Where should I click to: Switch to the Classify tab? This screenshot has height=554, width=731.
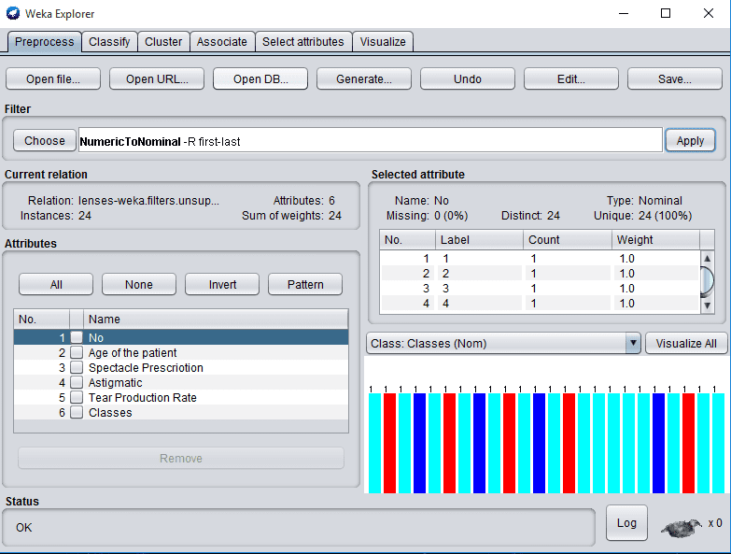click(x=109, y=41)
